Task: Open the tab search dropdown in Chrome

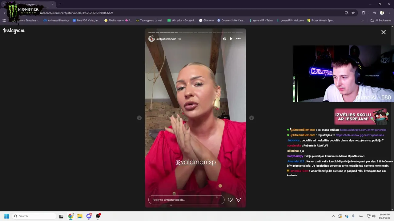Action: tap(4, 4)
